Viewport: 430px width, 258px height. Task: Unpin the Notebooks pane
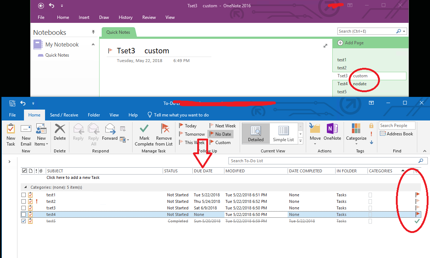tap(93, 32)
